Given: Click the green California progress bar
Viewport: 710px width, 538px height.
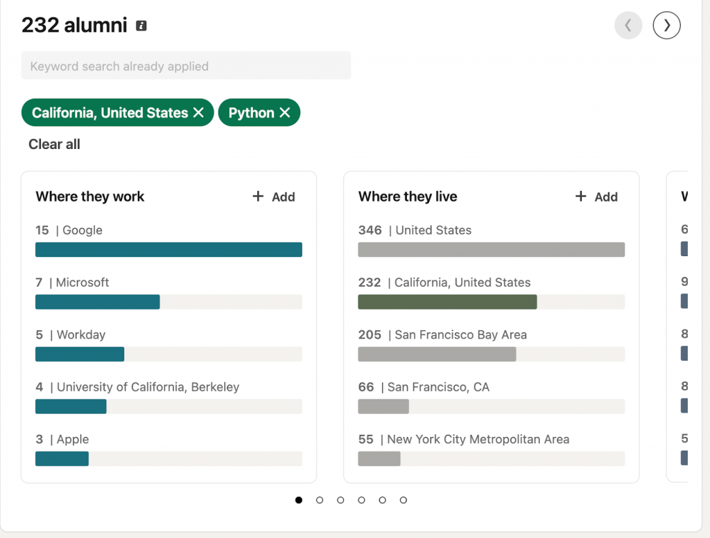Looking at the screenshot, I should pyautogui.click(x=447, y=302).
